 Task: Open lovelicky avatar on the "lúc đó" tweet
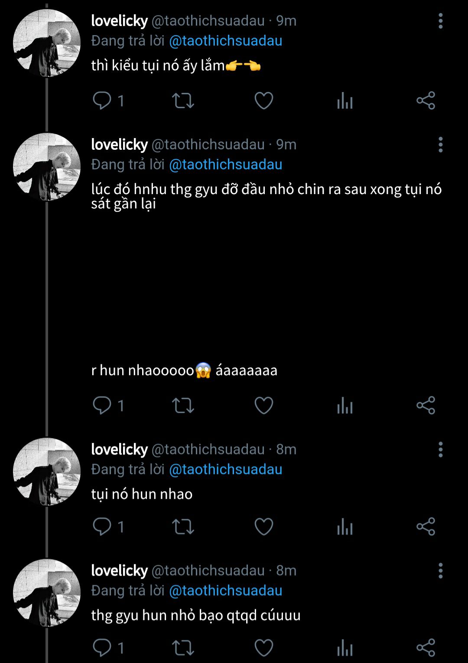[x=47, y=167]
